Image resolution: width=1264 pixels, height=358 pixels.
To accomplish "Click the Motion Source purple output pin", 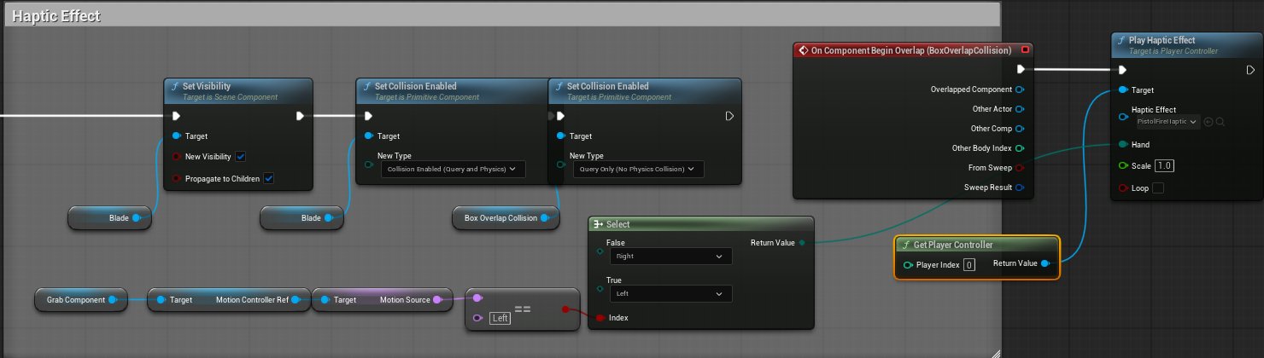I will click(x=437, y=300).
